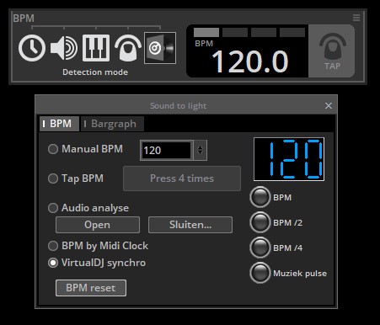380x325 pixels.
Task: Click the Detection mode label
Action: [95, 72]
